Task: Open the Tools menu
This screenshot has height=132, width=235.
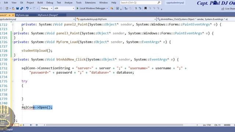Action: (x=79, y=3)
